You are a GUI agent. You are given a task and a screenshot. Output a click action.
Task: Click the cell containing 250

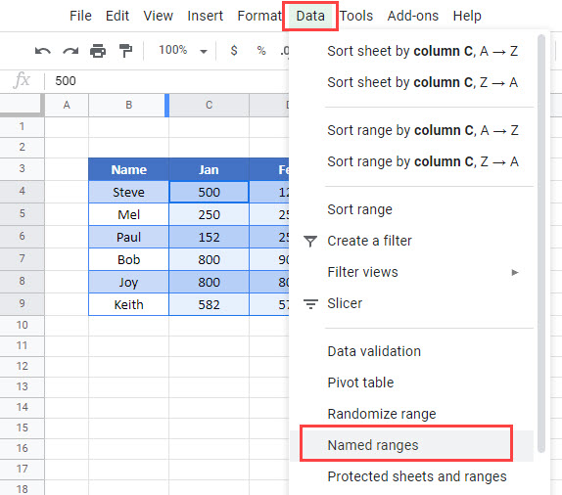tap(209, 214)
